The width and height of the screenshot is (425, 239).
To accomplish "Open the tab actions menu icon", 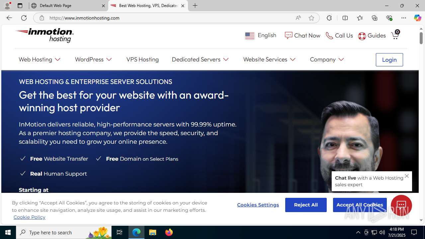I will [x=20, y=6].
